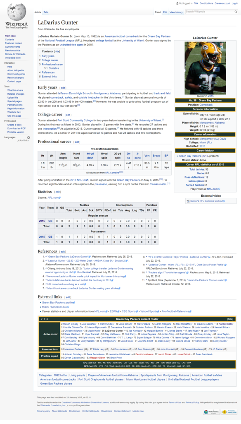The width and height of the screenshot is (241, 424).
Task: Open Recent changes in sidebar
Action: 15,77
